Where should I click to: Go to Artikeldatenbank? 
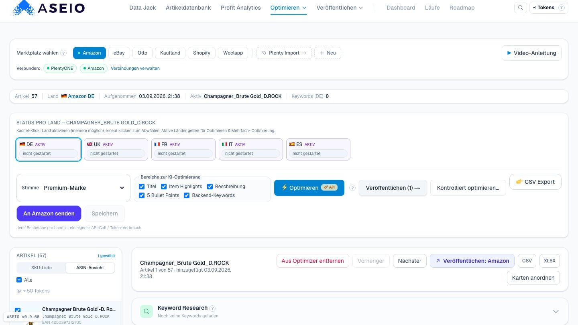(188, 8)
